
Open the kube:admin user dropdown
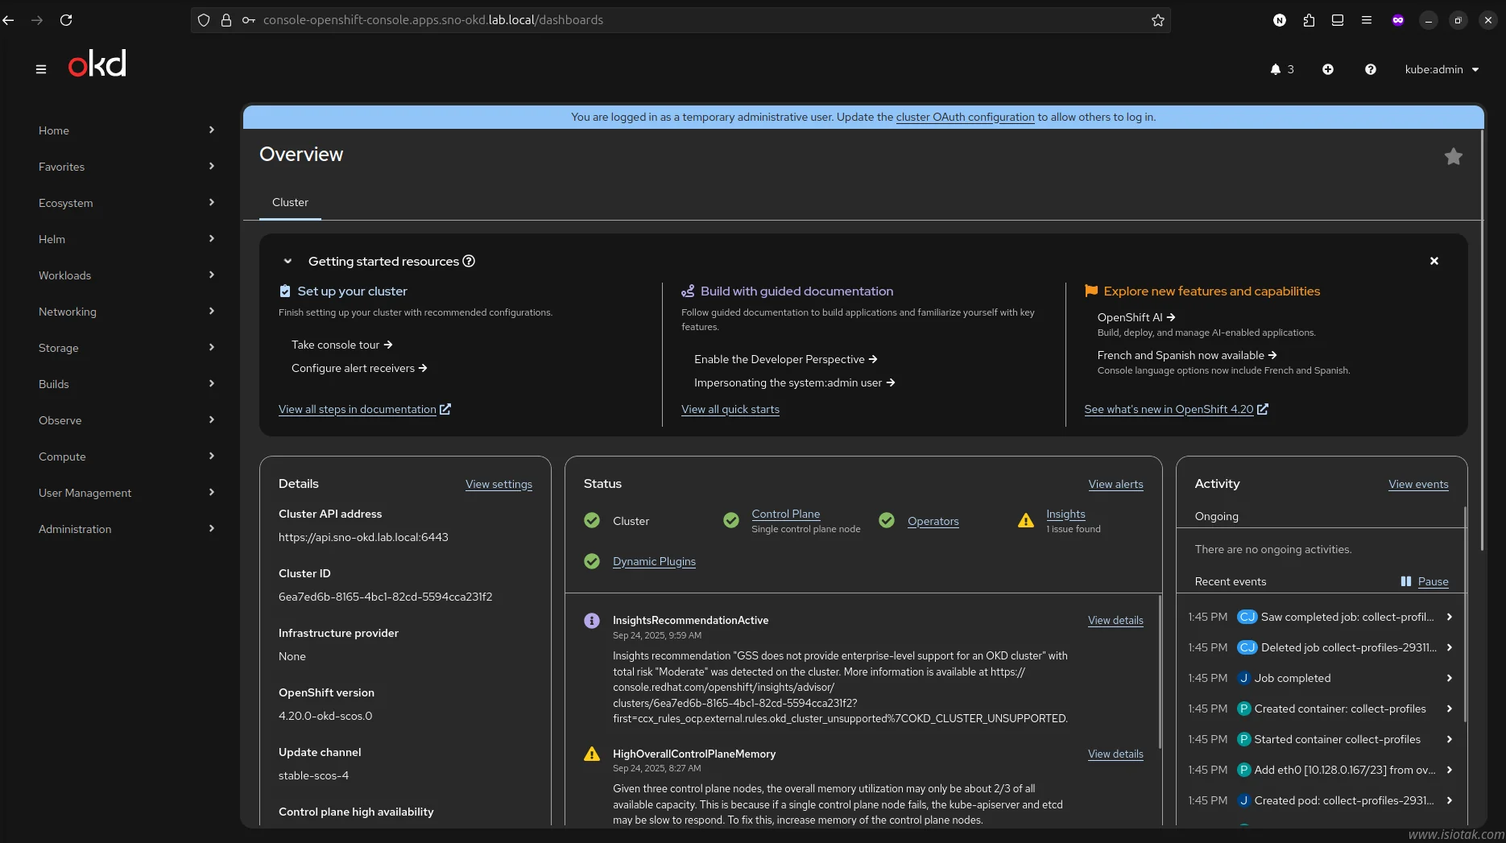(x=1442, y=69)
